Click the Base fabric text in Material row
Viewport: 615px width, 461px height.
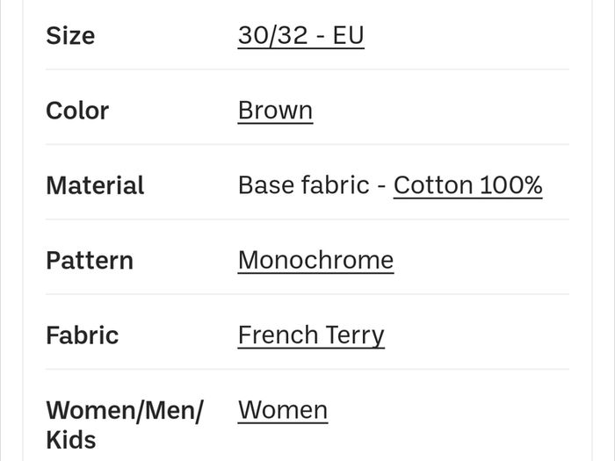pyautogui.click(x=304, y=185)
